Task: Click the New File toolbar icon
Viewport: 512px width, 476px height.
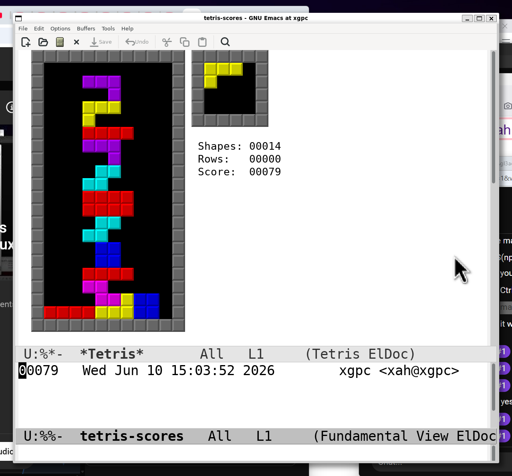Action: 26,42
